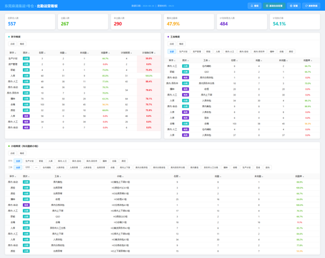Select the 557 total headcount card
The height and width of the screenshot is (258, 325).
[30, 21]
